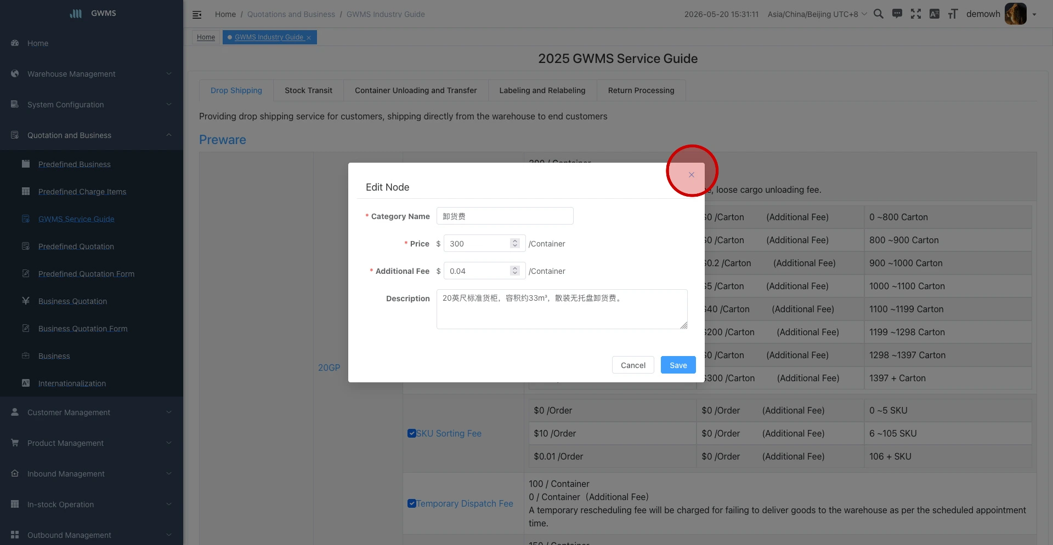Toggle fullscreen mode icon in header
The image size is (1053, 545).
tap(916, 14)
